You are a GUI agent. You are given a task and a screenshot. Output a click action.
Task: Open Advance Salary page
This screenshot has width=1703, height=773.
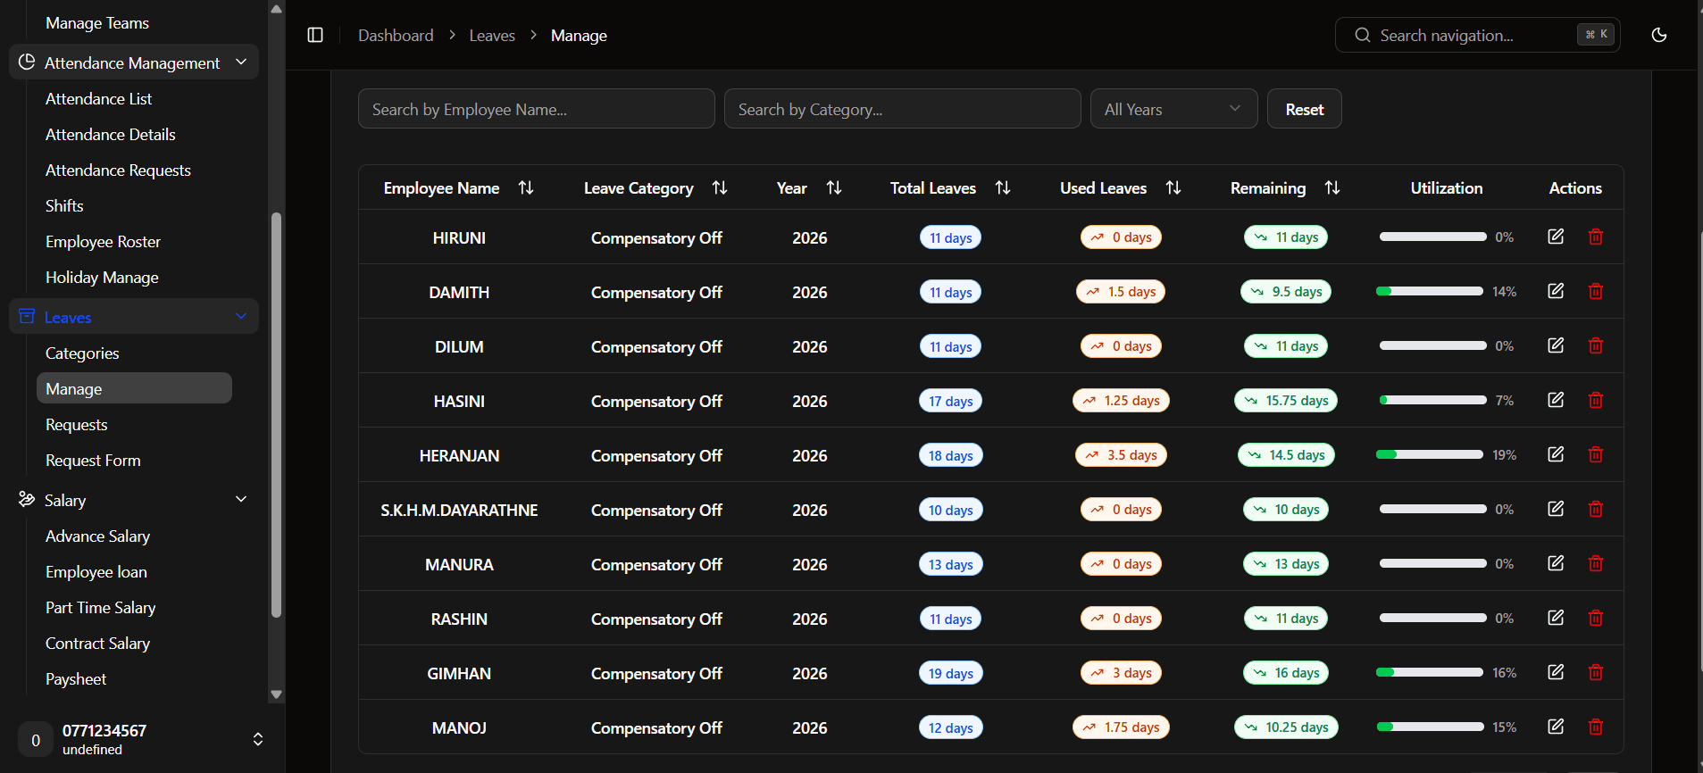point(97,536)
